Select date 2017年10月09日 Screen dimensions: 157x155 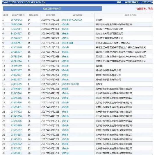(x=50, y=61)
